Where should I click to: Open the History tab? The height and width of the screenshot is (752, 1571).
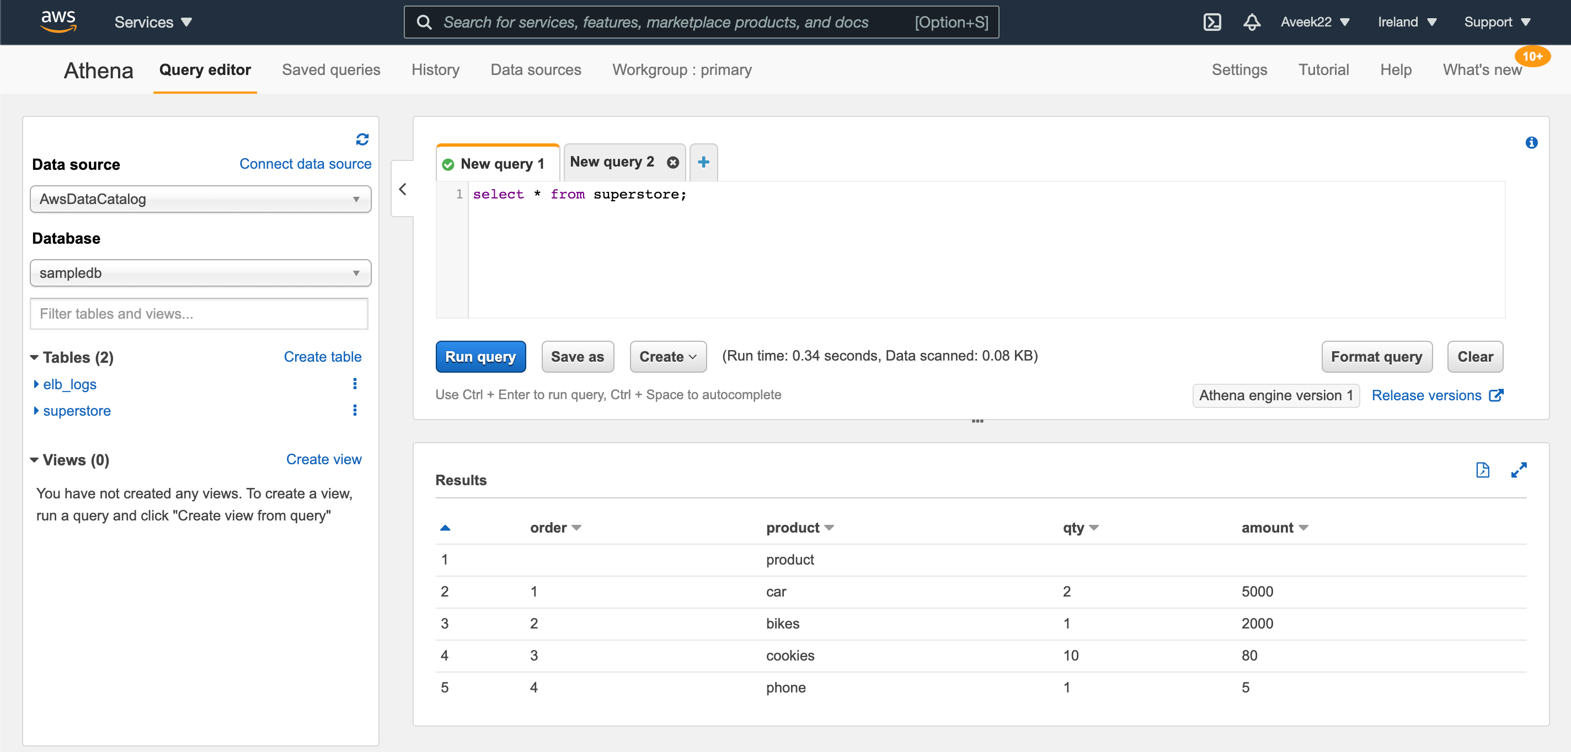(x=435, y=69)
